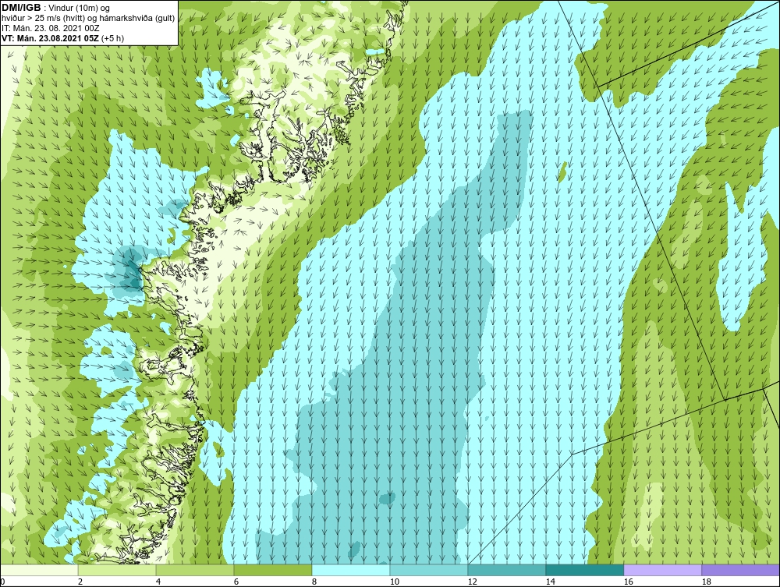Click the 0-2 m/s pale legend swatch
780x587 pixels.
point(39,570)
